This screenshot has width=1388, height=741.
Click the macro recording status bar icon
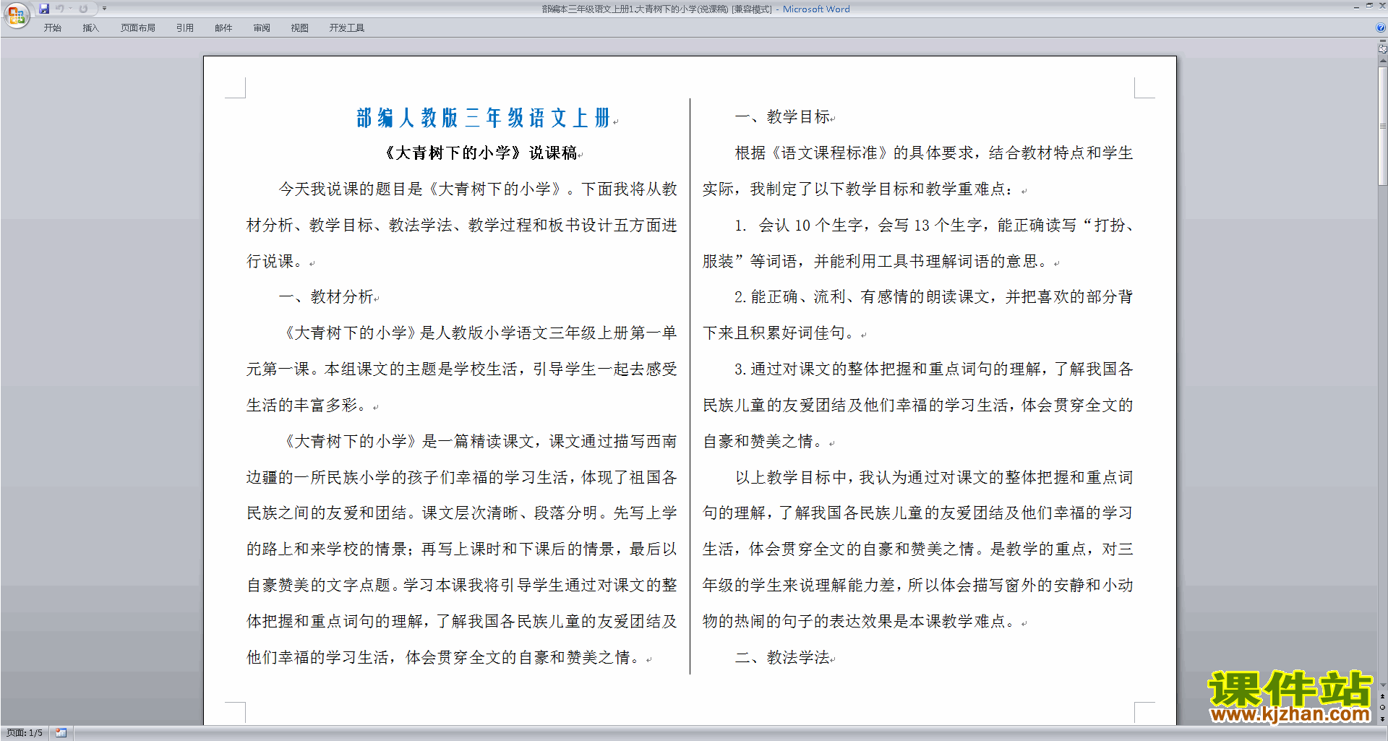61,733
